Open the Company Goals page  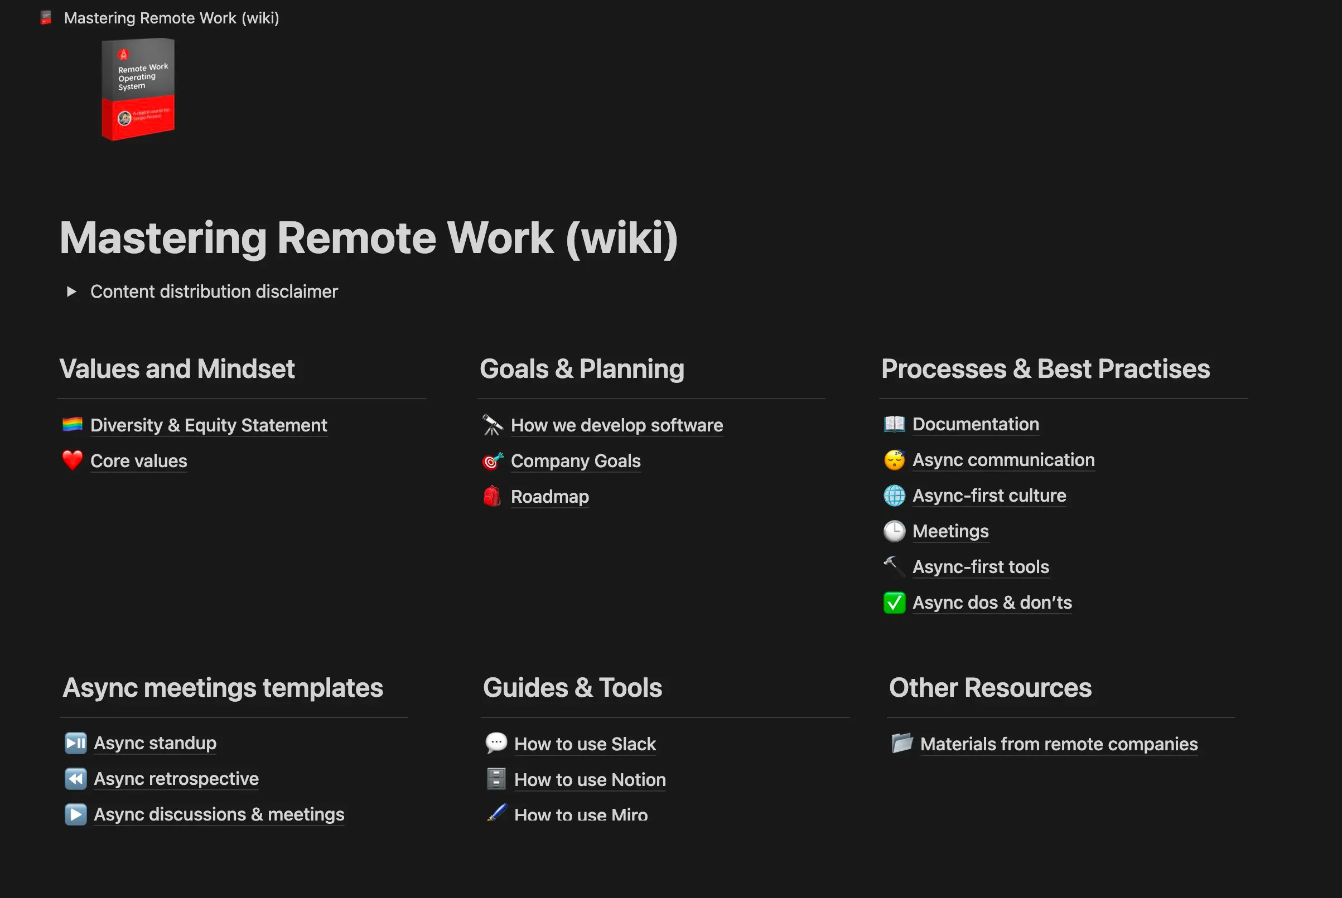(x=575, y=460)
